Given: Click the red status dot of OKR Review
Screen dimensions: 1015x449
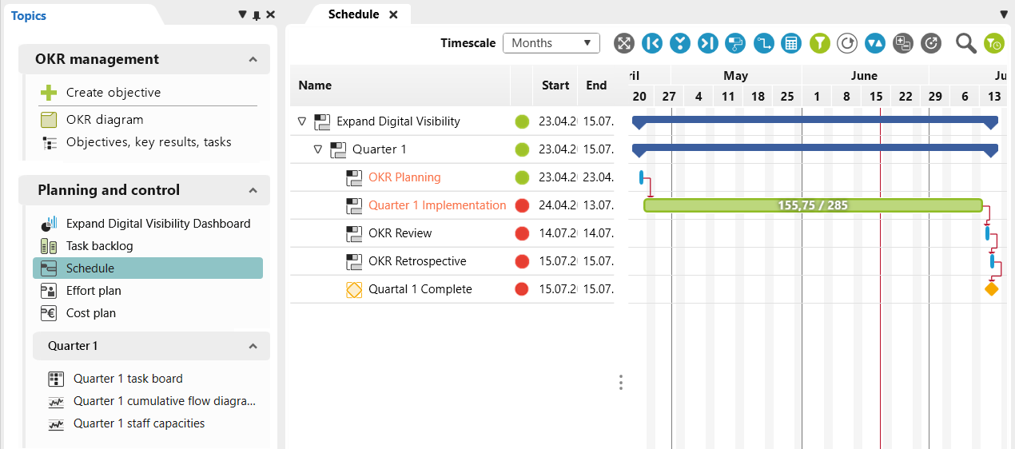Looking at the screenshot, I should click(x=522, y=233).
